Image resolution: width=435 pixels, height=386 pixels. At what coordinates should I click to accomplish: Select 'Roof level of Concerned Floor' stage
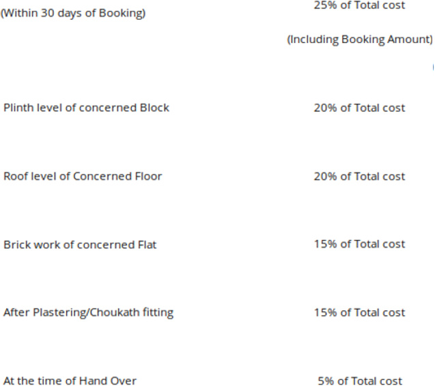tap(83, 176)
